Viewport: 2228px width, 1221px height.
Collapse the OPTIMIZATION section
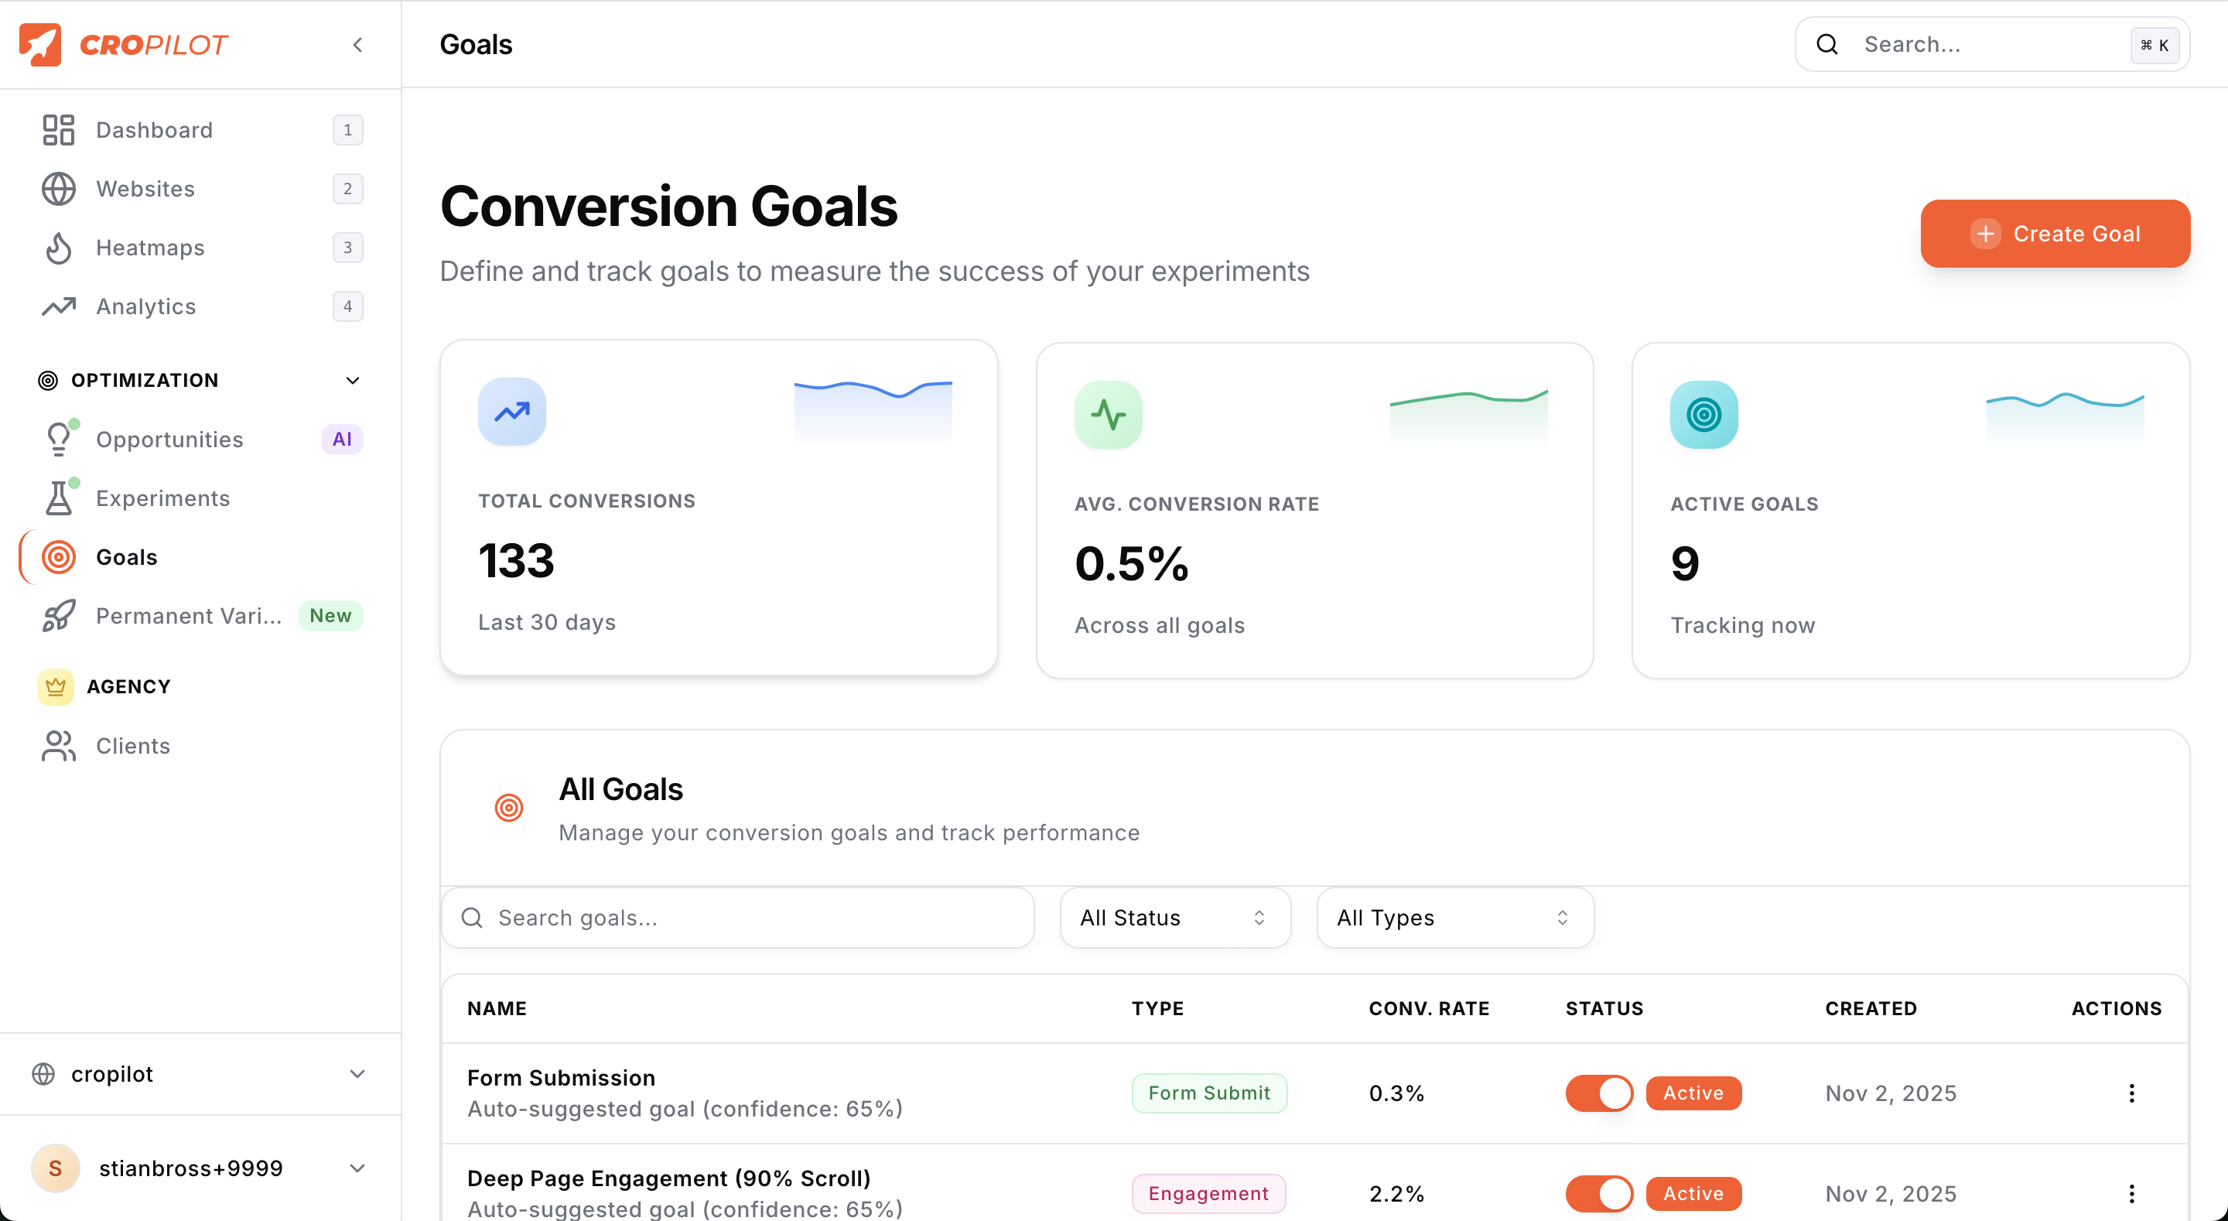352,380
